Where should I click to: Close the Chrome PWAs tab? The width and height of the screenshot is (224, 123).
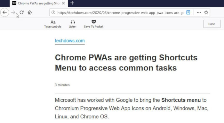[x=64, y=3]
